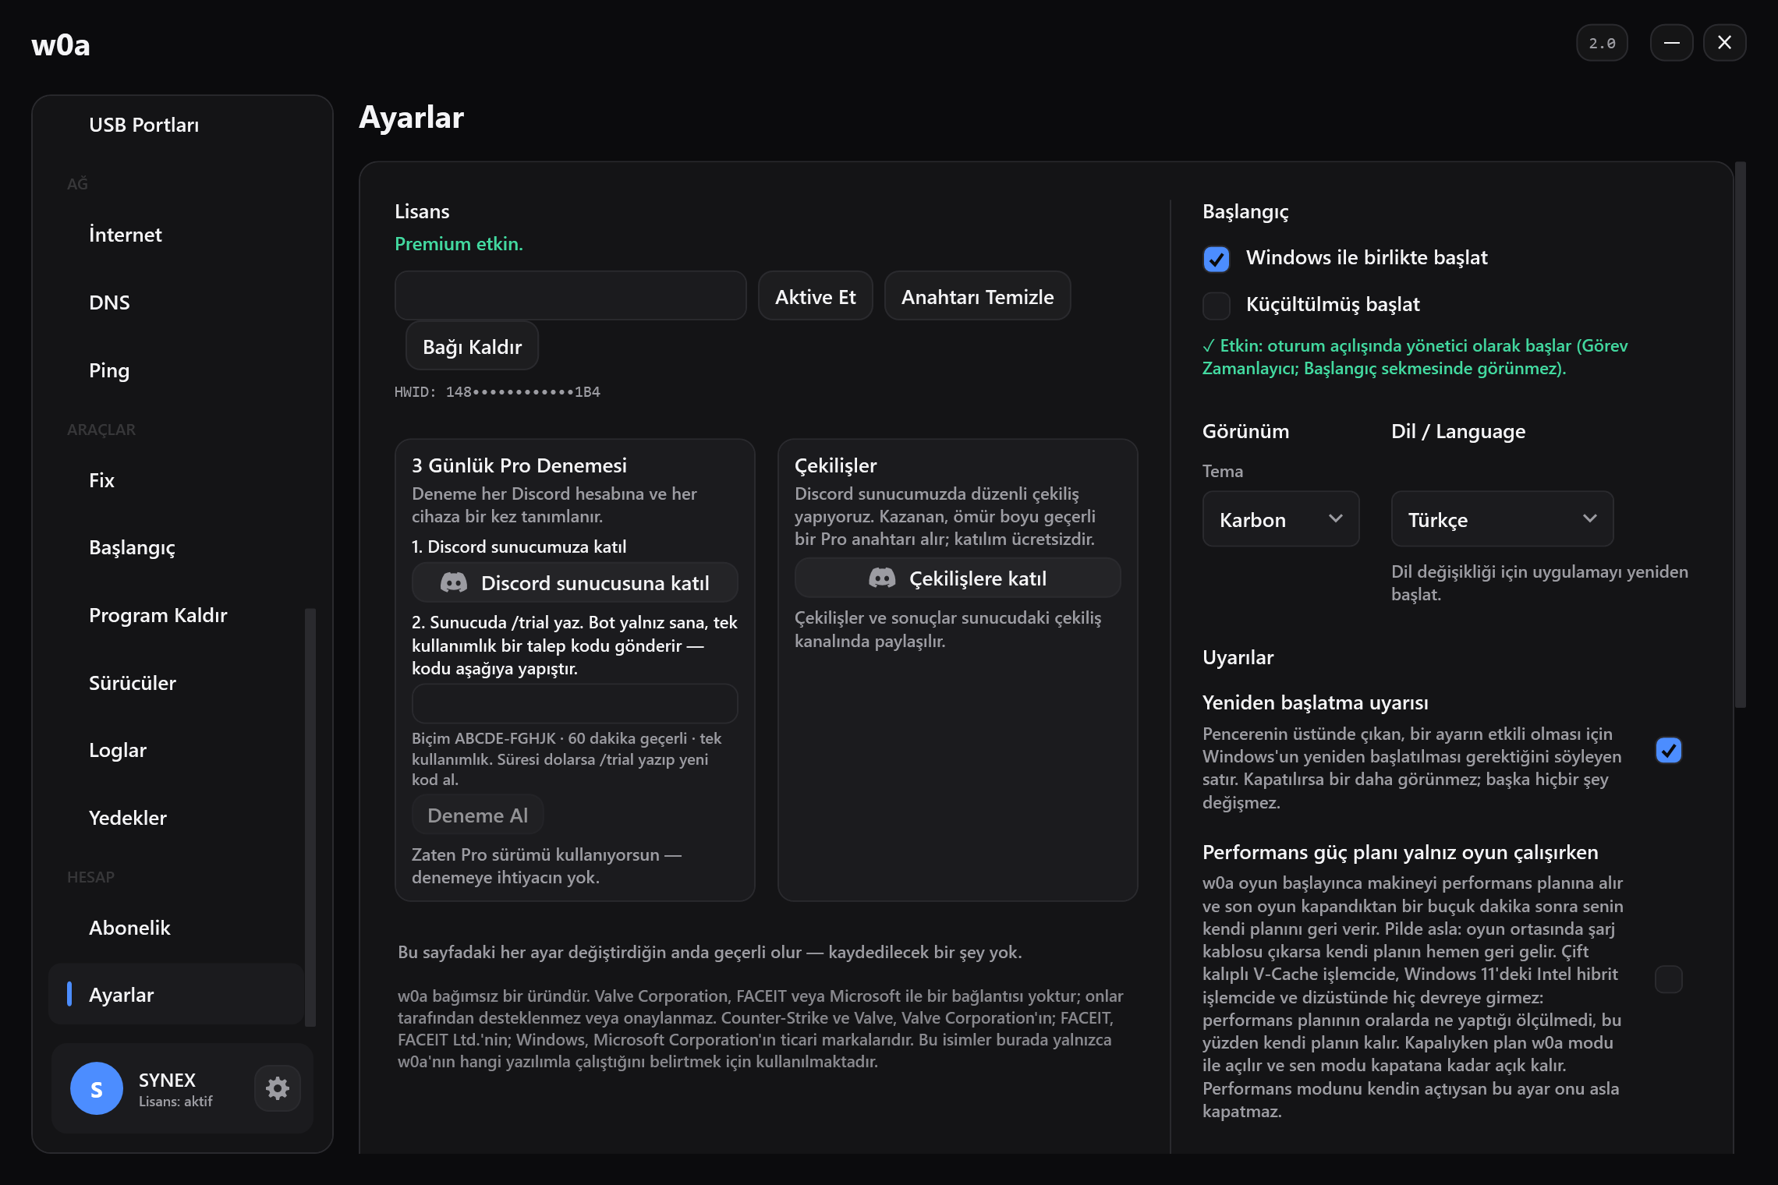Uncheck 'Yeniden başlatma uyarısı' checkbox

click(x=1668, y=751)
